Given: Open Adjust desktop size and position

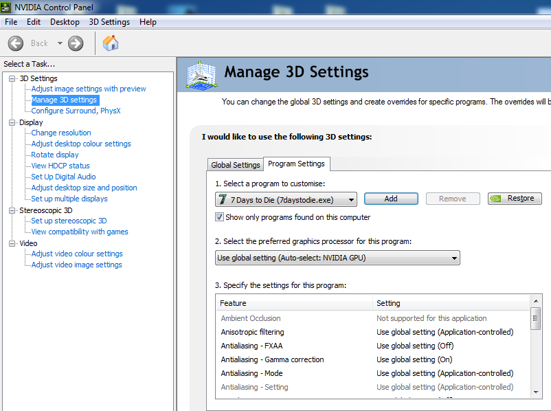Looking at the screenshot, I should coord(84,188).
